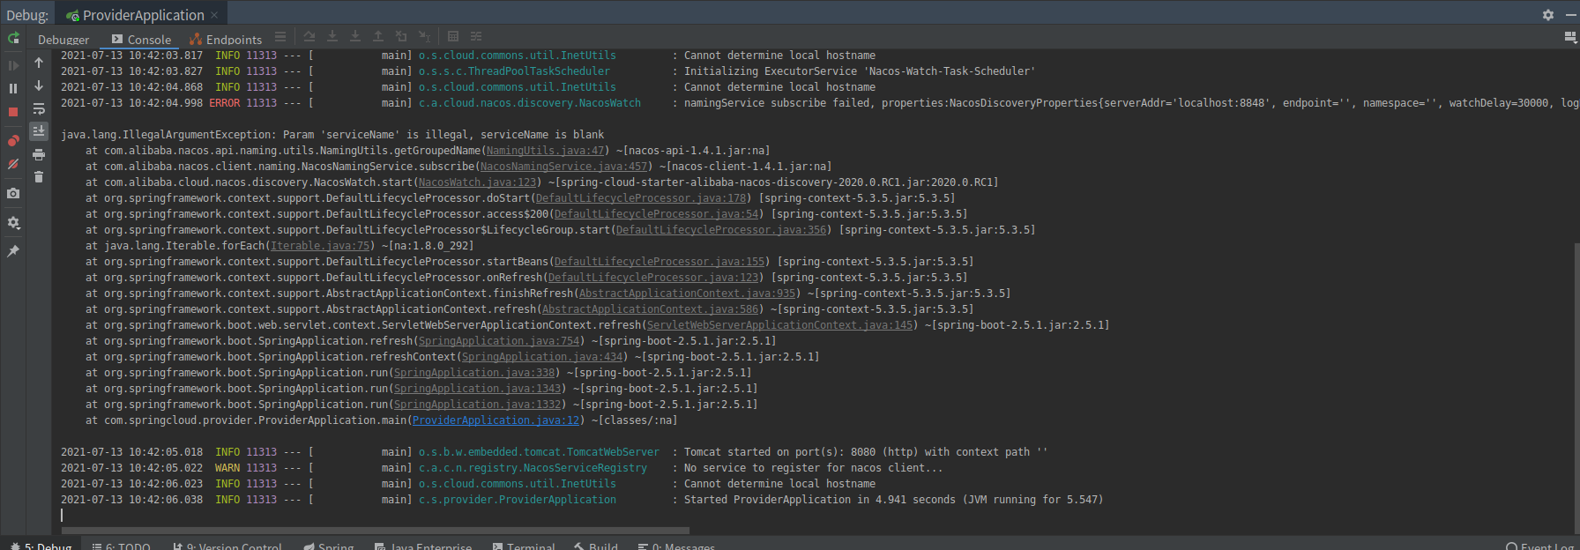Click Restore Layout icon at right edge
The image size is (1580, 550).
click(1570, 37)
